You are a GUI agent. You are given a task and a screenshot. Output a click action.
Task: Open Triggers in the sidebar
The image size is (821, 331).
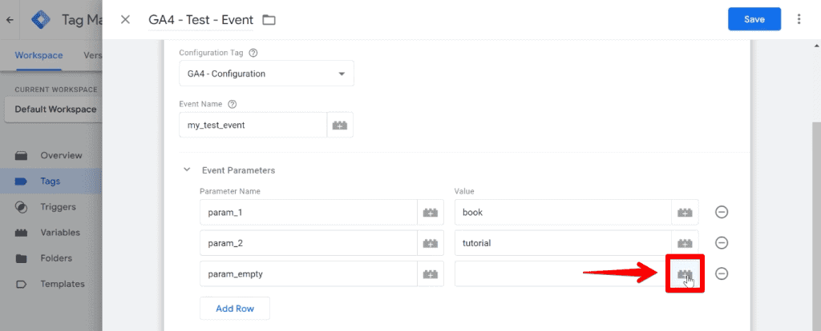coord(58,207)
